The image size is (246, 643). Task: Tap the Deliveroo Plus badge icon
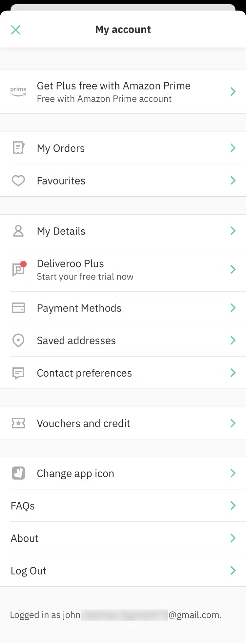(x=19, y=269)
